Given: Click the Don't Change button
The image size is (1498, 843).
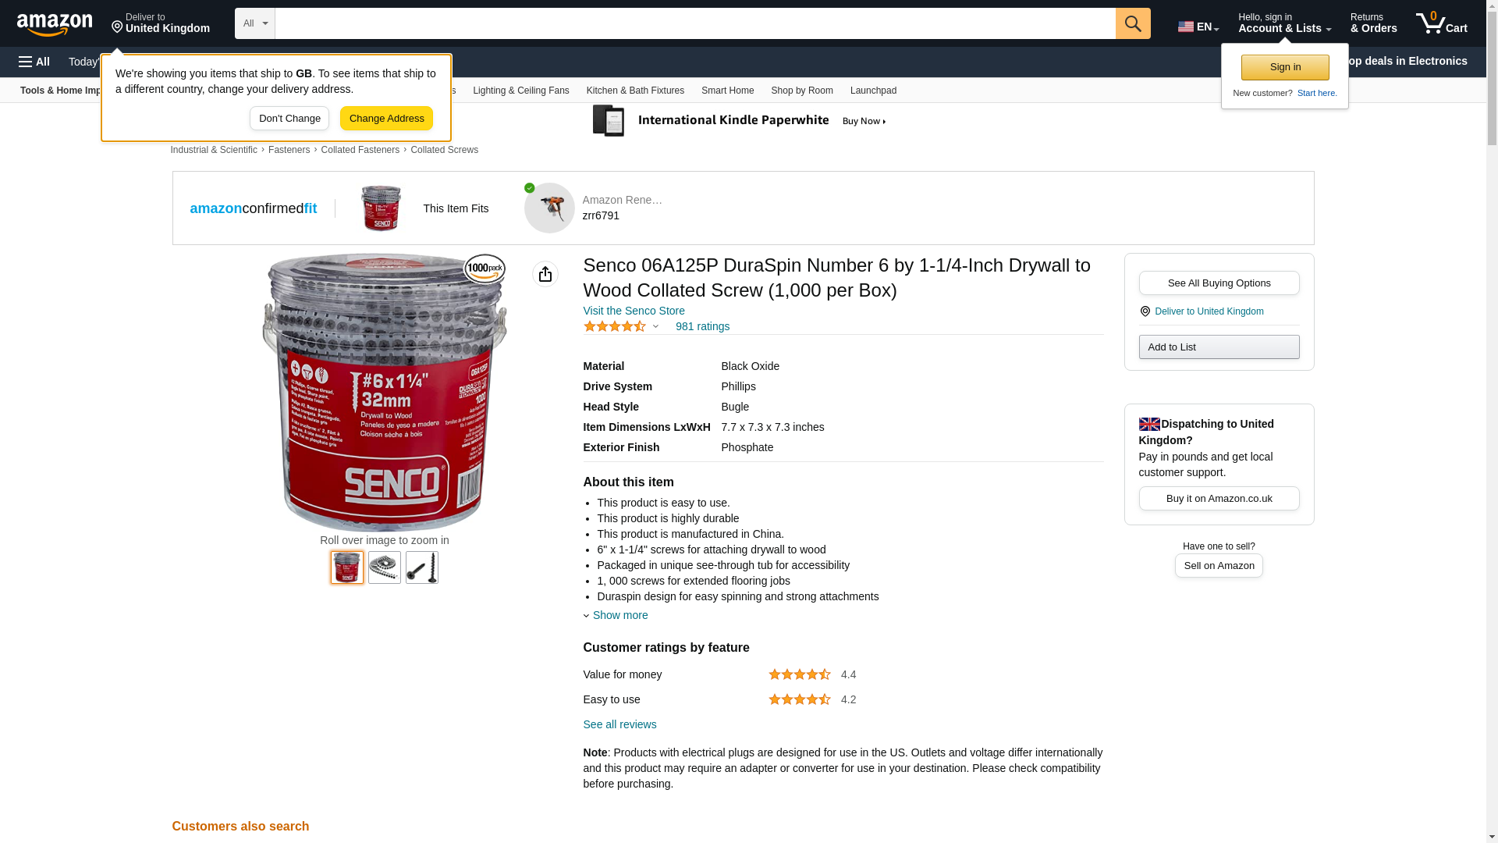Looking at the screenshot, I should click(x=289, y=119).
